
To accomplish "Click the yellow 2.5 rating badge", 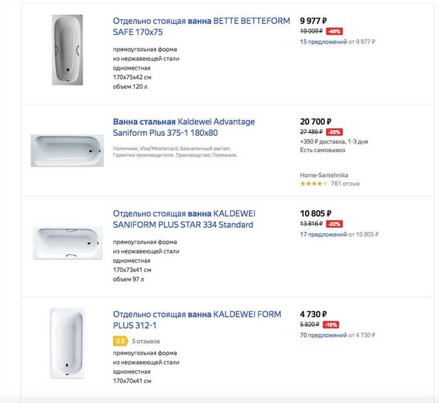I will [x=121, y=341].
